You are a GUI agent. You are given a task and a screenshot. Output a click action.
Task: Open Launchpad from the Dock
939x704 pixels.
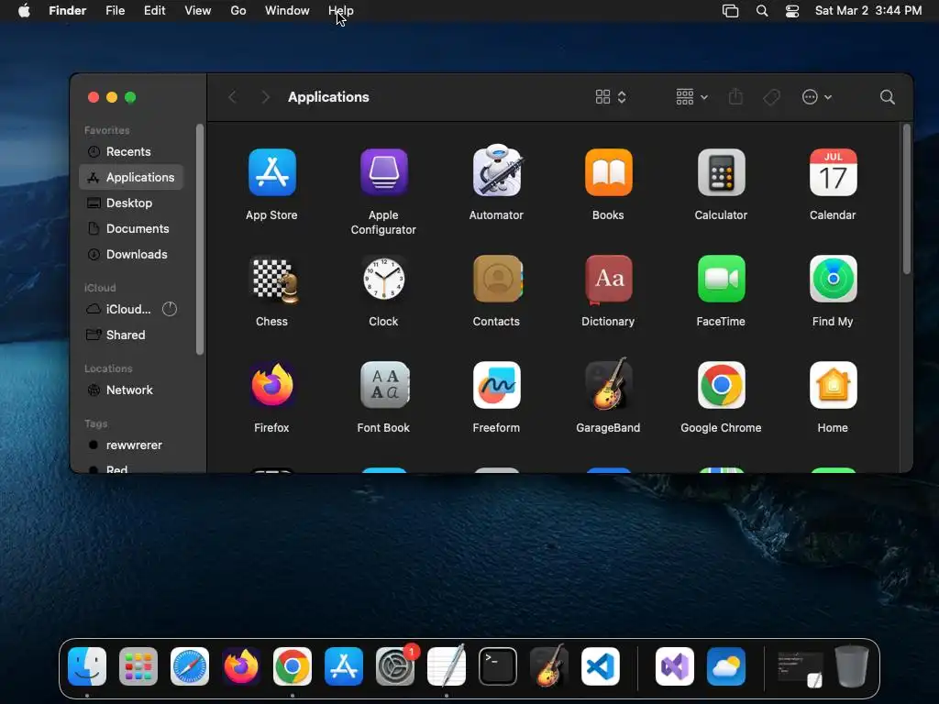(138, 666)
